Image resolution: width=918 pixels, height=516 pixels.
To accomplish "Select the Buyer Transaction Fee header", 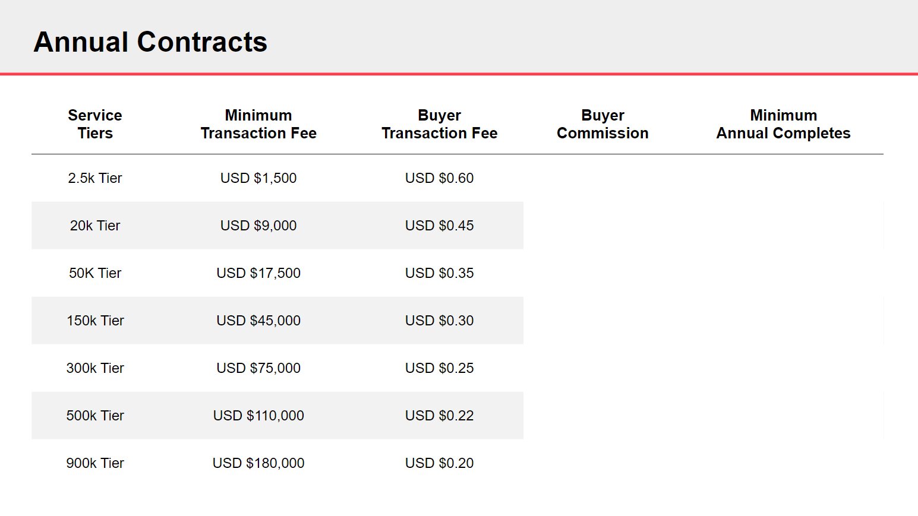I will (x=439, y=124).
